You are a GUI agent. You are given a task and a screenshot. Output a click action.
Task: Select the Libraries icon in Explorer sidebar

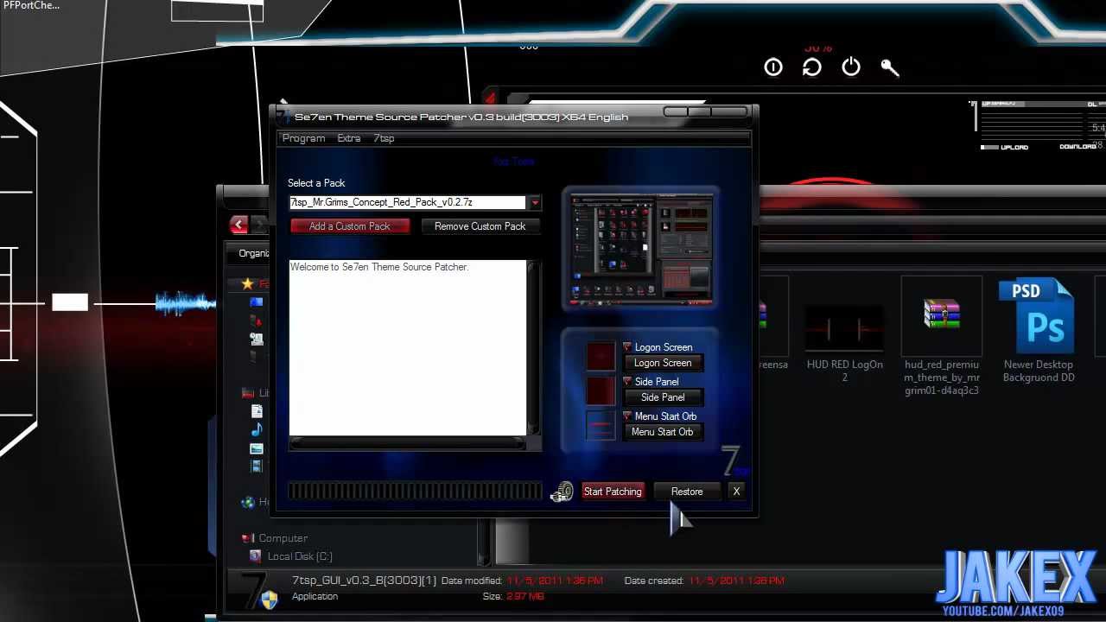tap(248, 393)
